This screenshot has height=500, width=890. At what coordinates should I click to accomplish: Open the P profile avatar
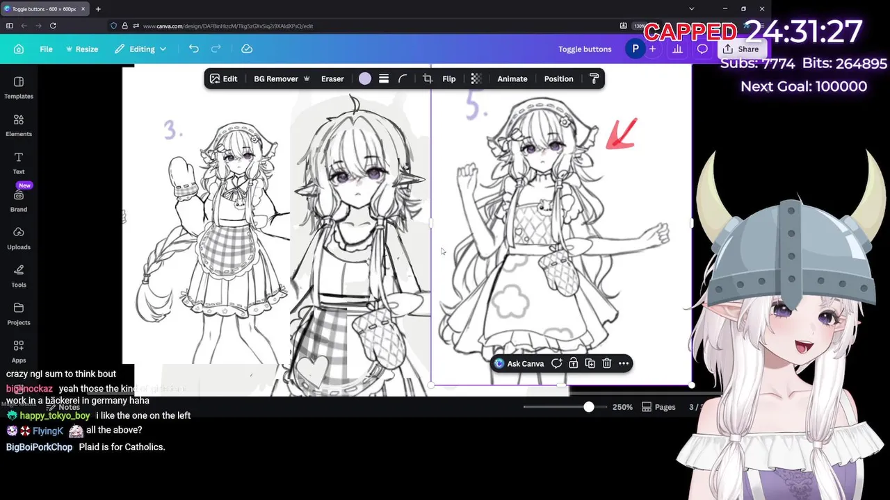(635, 49)
